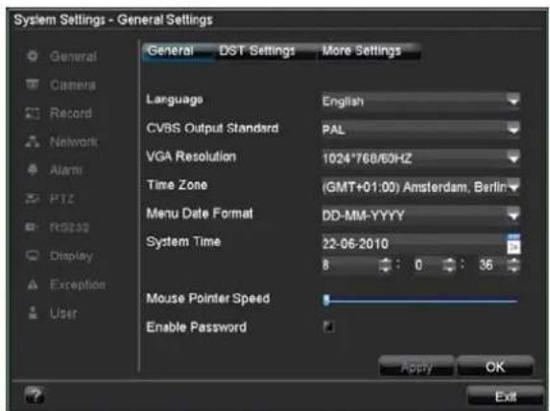Click the System Time date field

tap(414, 244)
